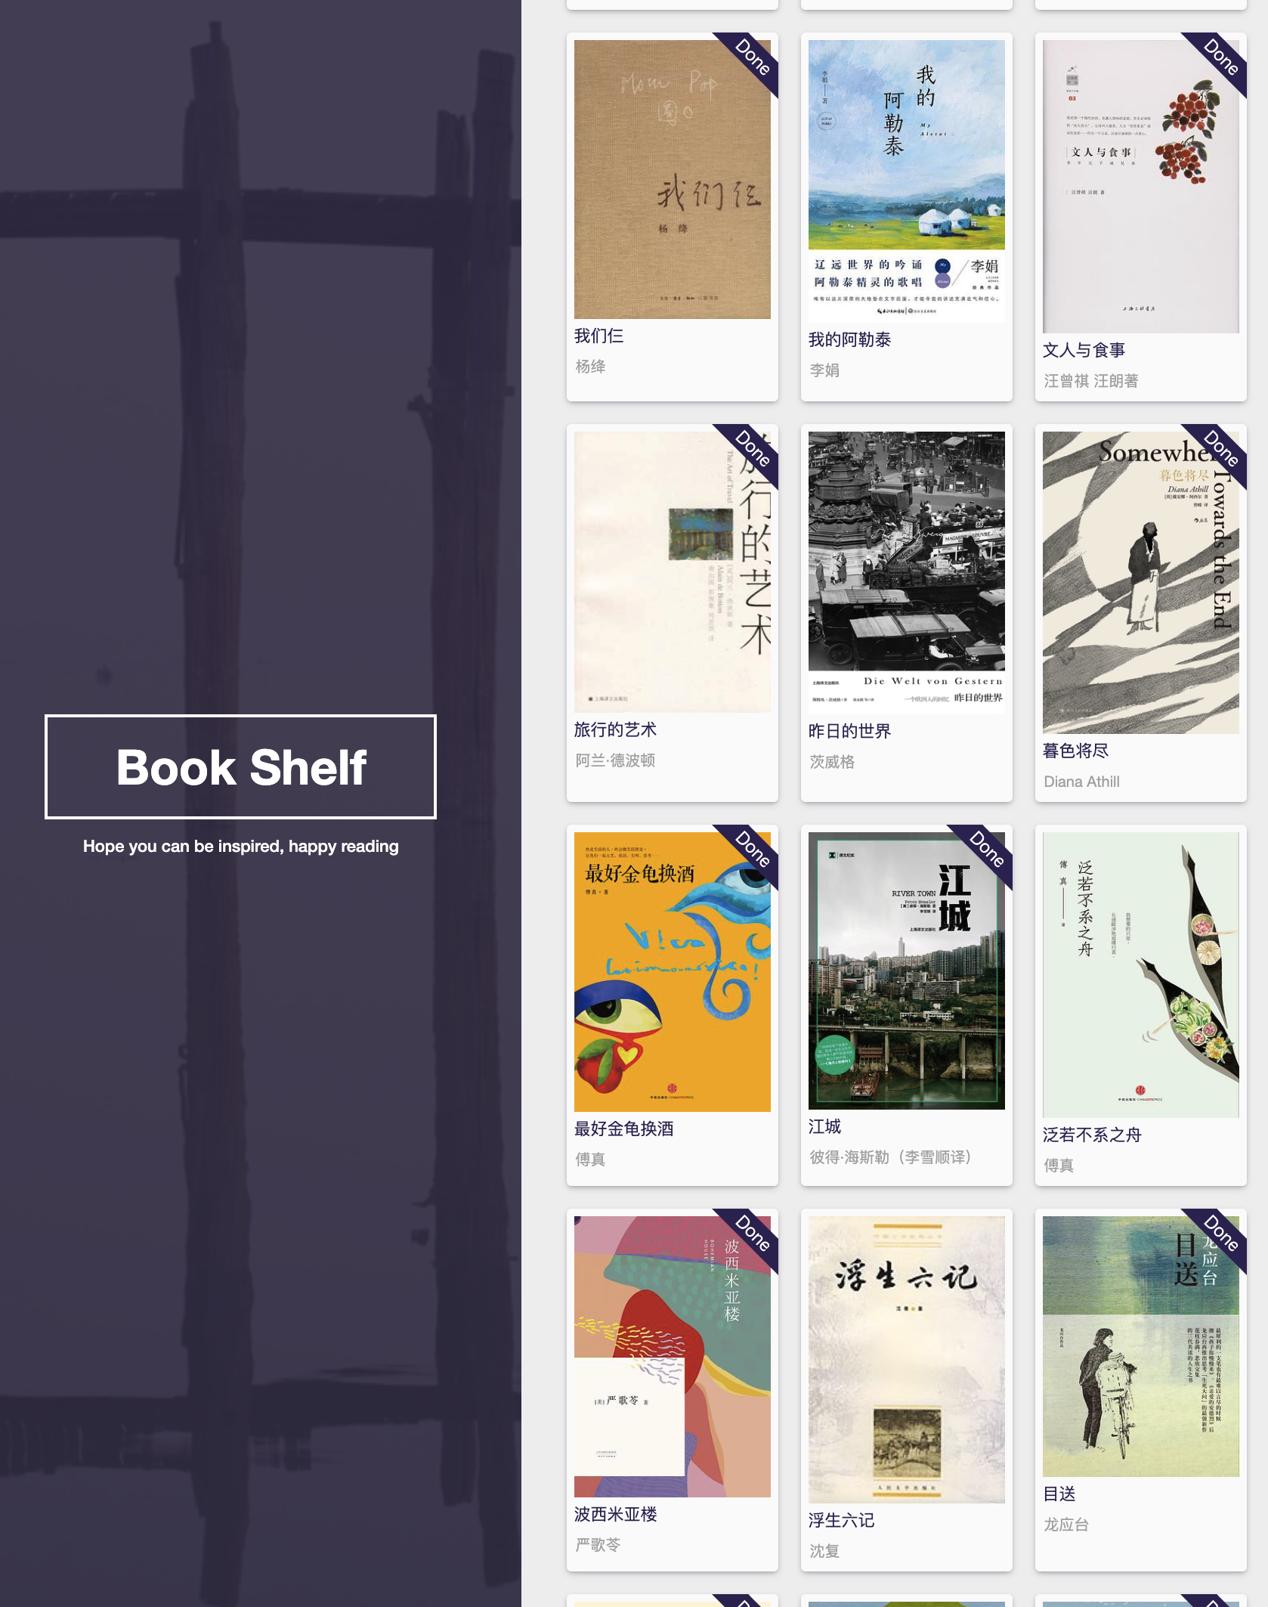Screen dimensions: 1268x1607
Task: Open the 昨日的世界 book cover
Action: coord(907,573)
